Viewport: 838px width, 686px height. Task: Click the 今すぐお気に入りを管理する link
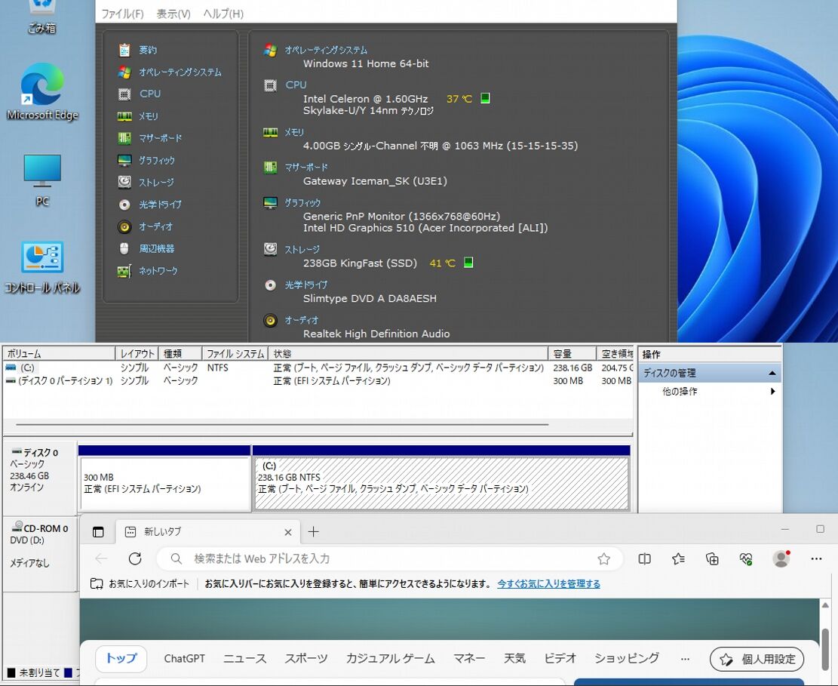pyautogui.click(x=548, y=583)
